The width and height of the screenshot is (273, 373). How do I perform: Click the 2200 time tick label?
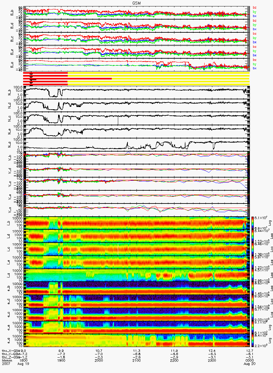[x=174, y=361]
